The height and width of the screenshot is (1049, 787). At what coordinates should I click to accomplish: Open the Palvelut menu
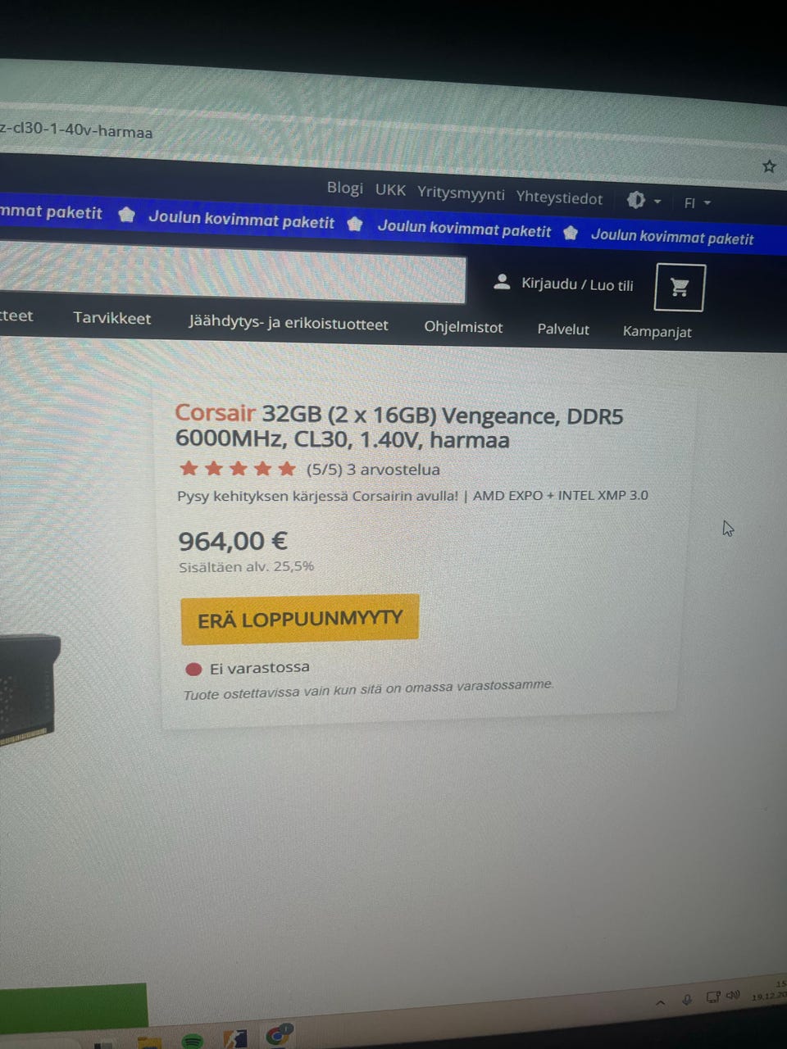(x=563, y=329)
